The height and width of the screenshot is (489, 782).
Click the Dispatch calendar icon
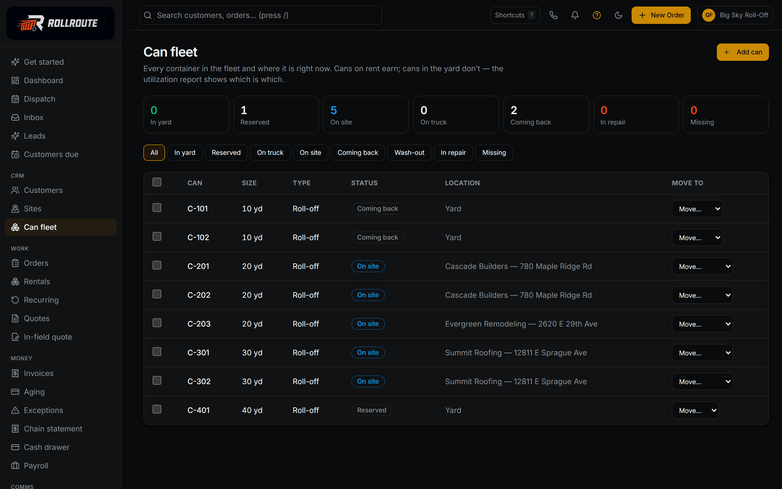pyautogui.click(x=15, y=99)
